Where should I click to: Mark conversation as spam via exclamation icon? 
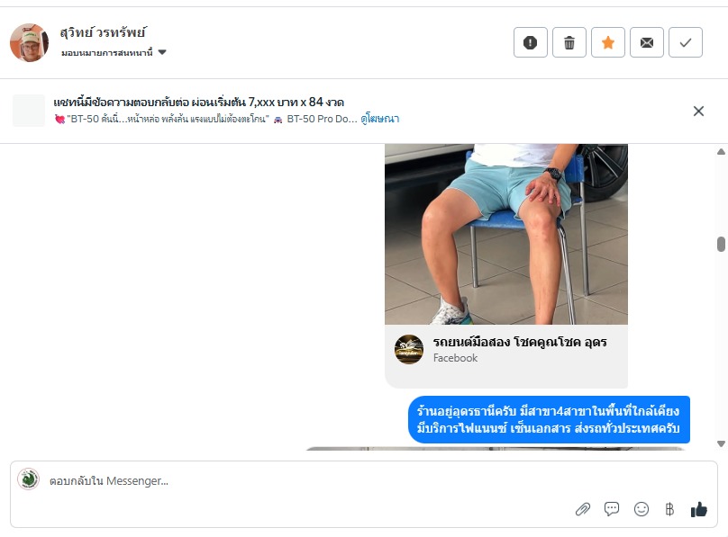tap(530, 42)
